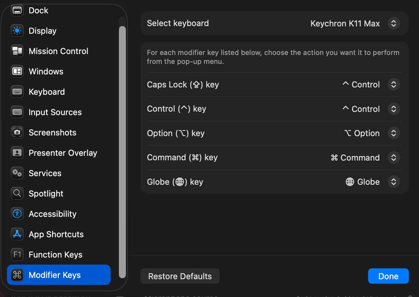Select the Windows sidebar entry
This screenshot has width=419, height=297.
59,72
